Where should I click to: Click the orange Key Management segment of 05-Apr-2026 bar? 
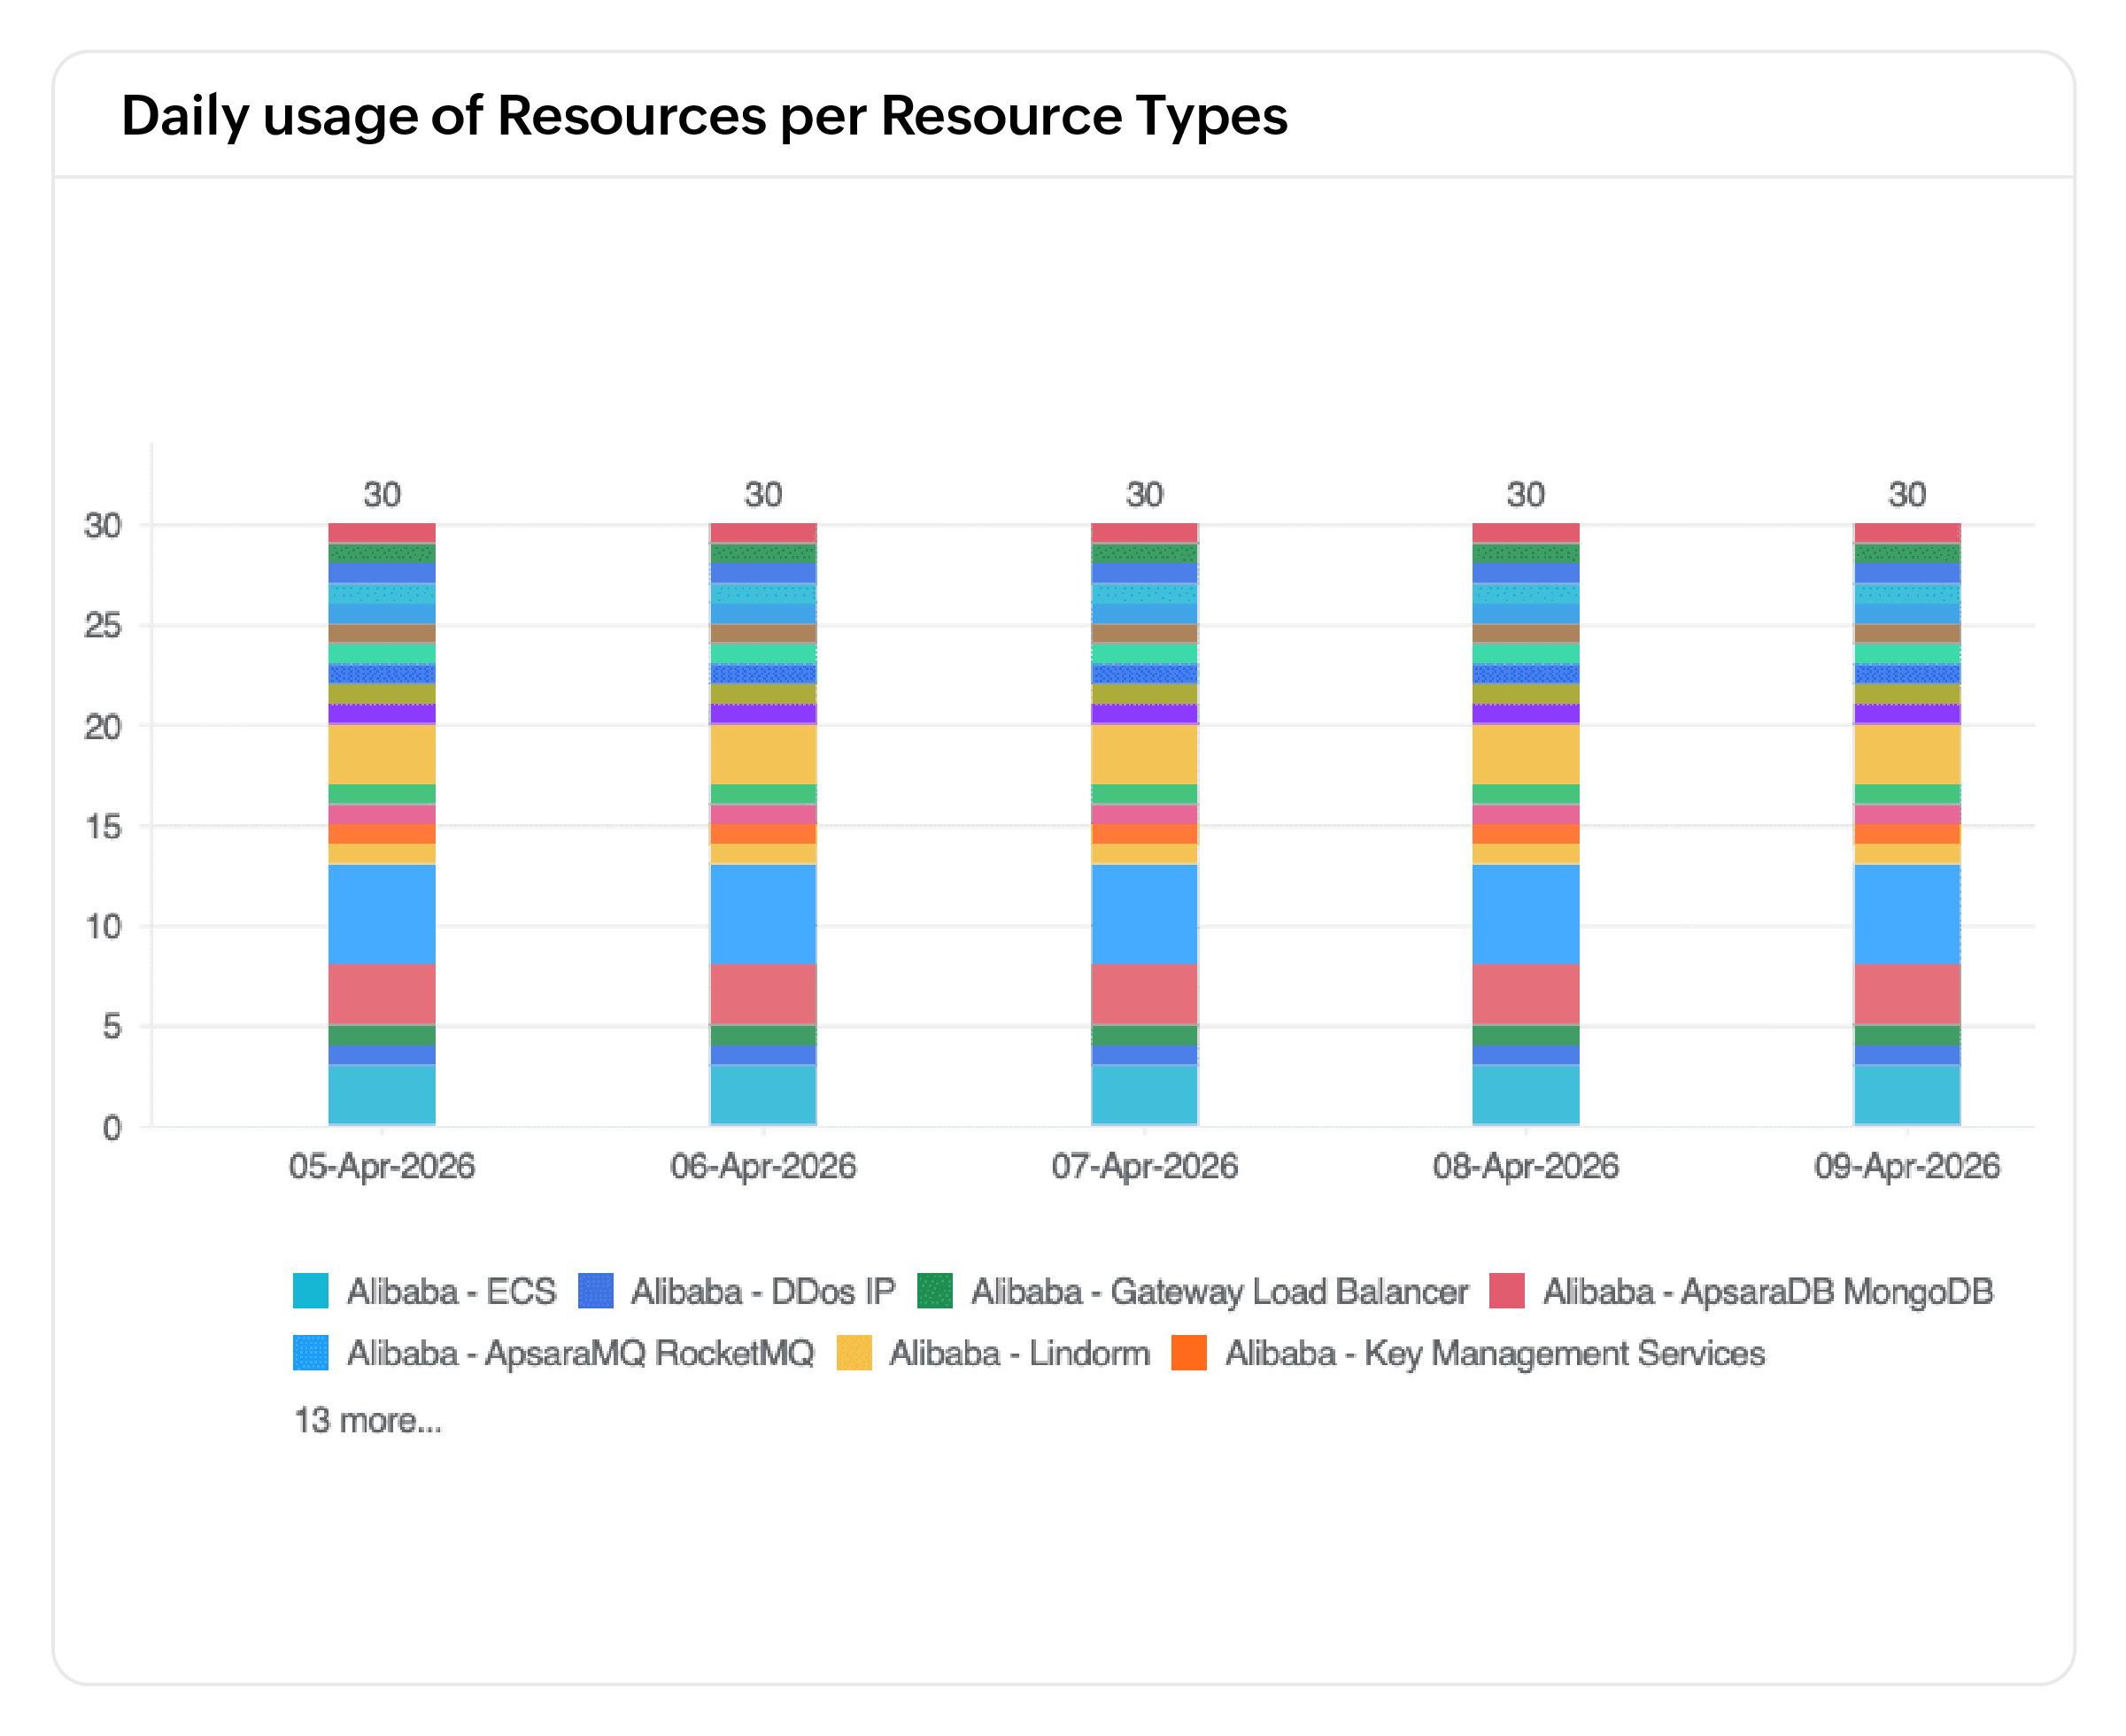click(382, 834)
